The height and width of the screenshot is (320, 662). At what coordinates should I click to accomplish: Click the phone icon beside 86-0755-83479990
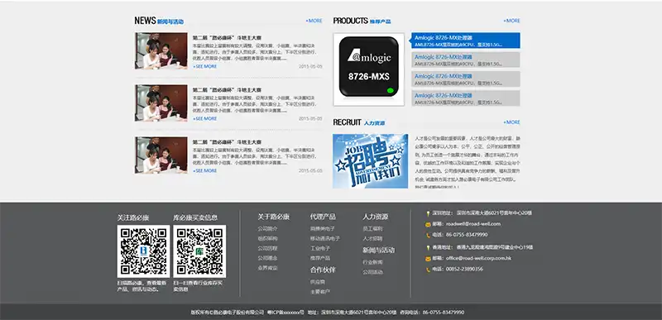click(x=428, y=236)
